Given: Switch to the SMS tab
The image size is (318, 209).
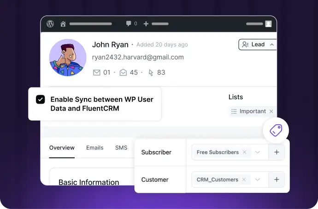Looking at the screenshot, I should [x=121, y=148].
